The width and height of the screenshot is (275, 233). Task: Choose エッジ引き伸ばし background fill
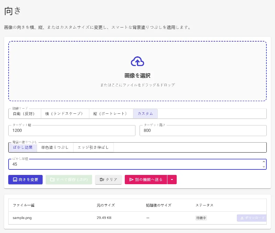pyautogui.click(x=93, y=147)
